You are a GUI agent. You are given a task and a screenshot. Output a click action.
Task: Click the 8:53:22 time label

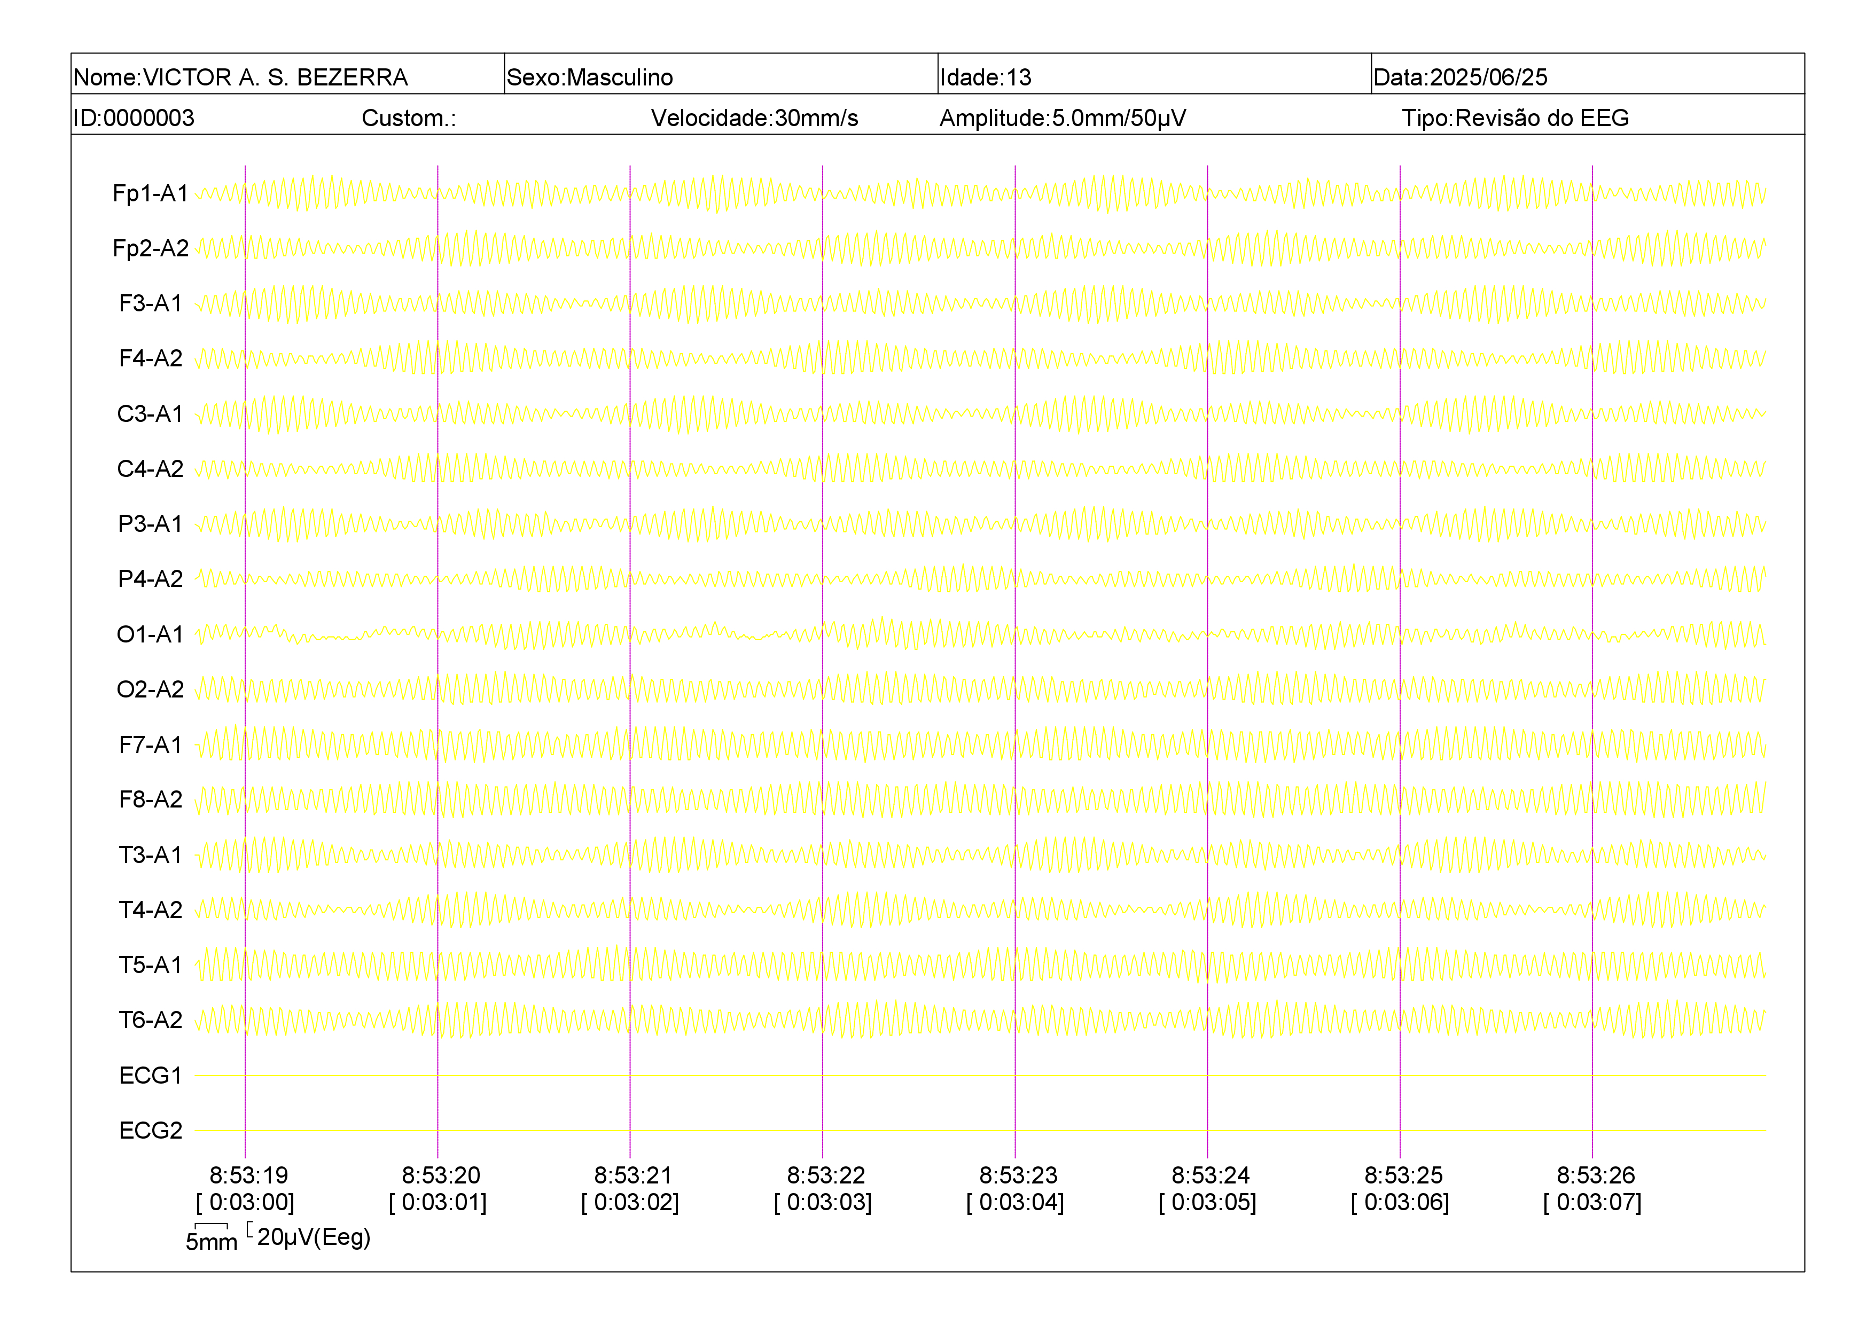pyautogui.click(x=826, y=1175)
